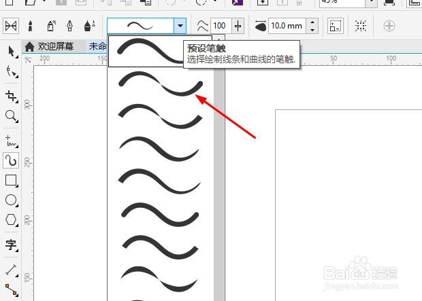Click the preset stroke preview combo box

(140, 26)
